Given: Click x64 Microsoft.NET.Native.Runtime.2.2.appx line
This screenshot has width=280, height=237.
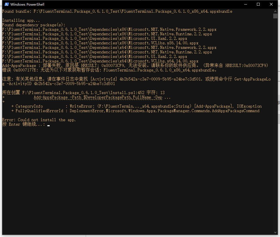Looking at the screenshot, I should (107, 52).
